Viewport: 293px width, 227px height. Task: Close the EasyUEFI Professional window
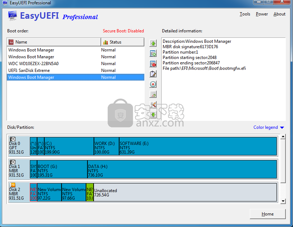tap(282, 2)
